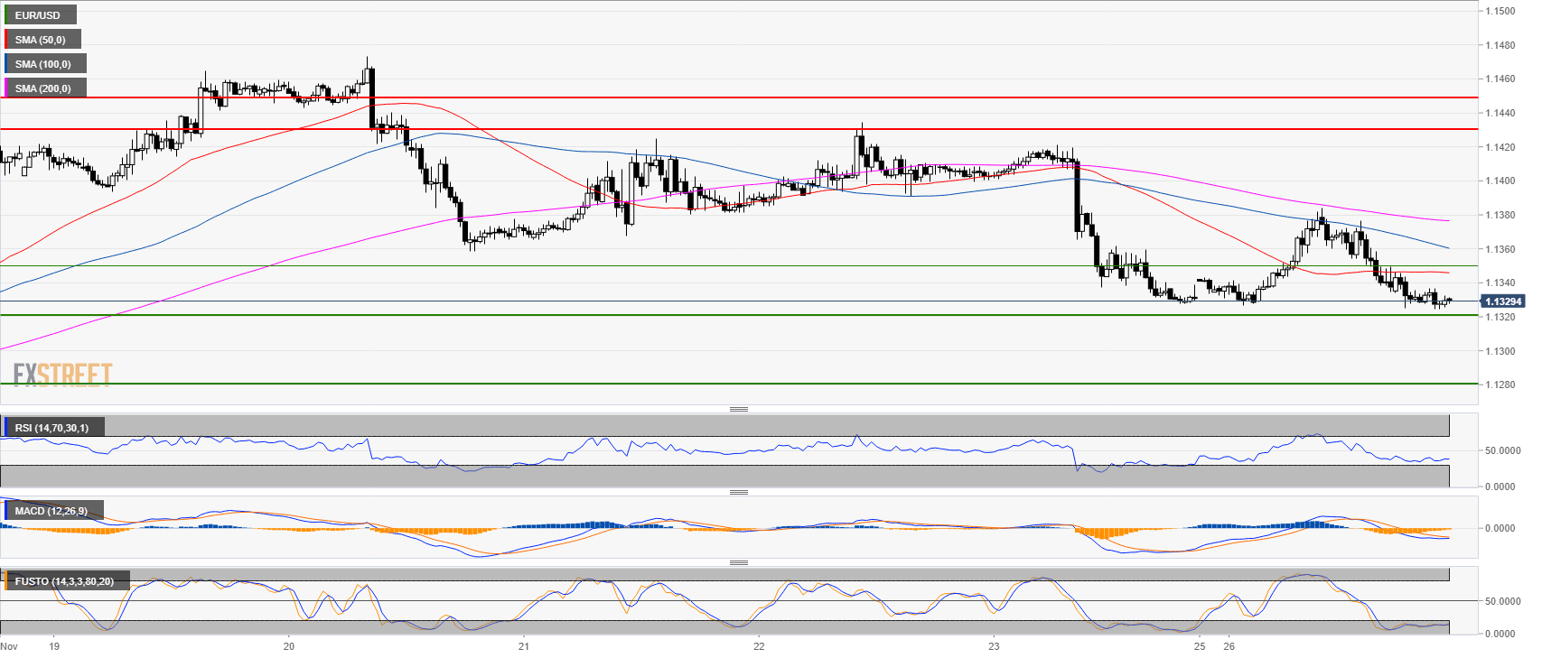Click date 21 on the time axis
Viewport: 1542px width, 658px height.
[524, 646]
